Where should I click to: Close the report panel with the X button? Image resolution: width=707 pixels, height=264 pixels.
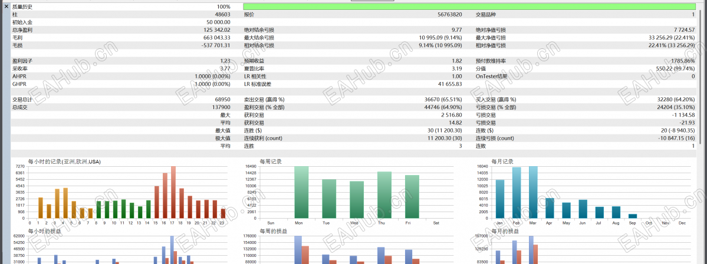click(x=6, y=6)
